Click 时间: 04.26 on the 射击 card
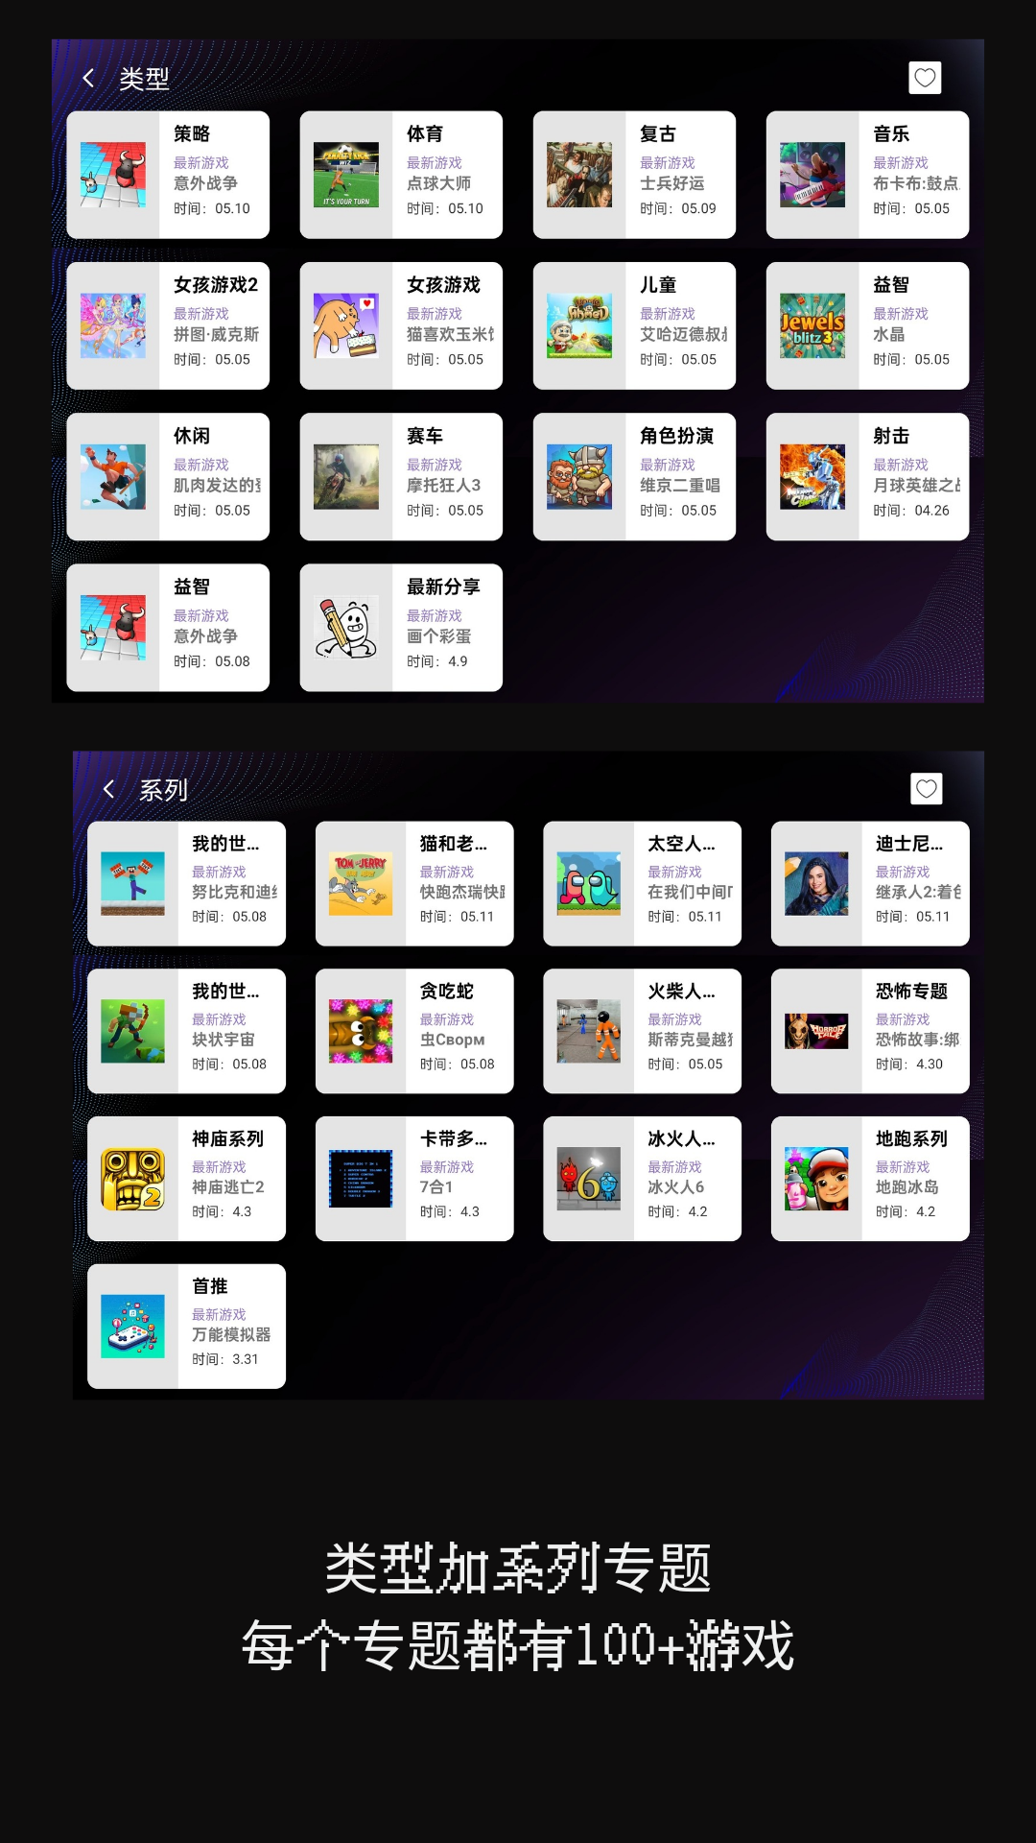The height and width of the screenshot is (1843, 1036). pos(911,511)
